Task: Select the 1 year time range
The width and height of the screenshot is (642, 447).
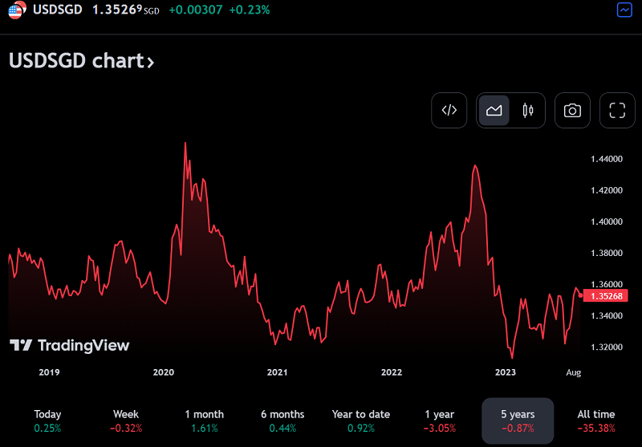Action: tap(439, 421)
